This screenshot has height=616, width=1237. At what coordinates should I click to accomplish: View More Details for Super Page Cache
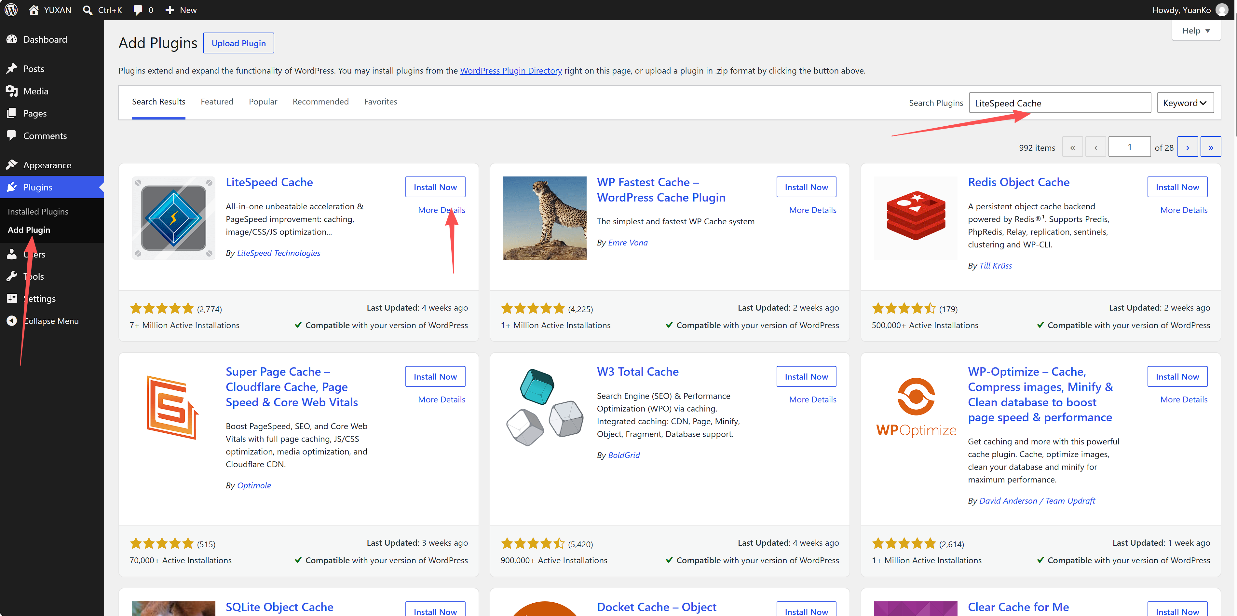point(442,399)
